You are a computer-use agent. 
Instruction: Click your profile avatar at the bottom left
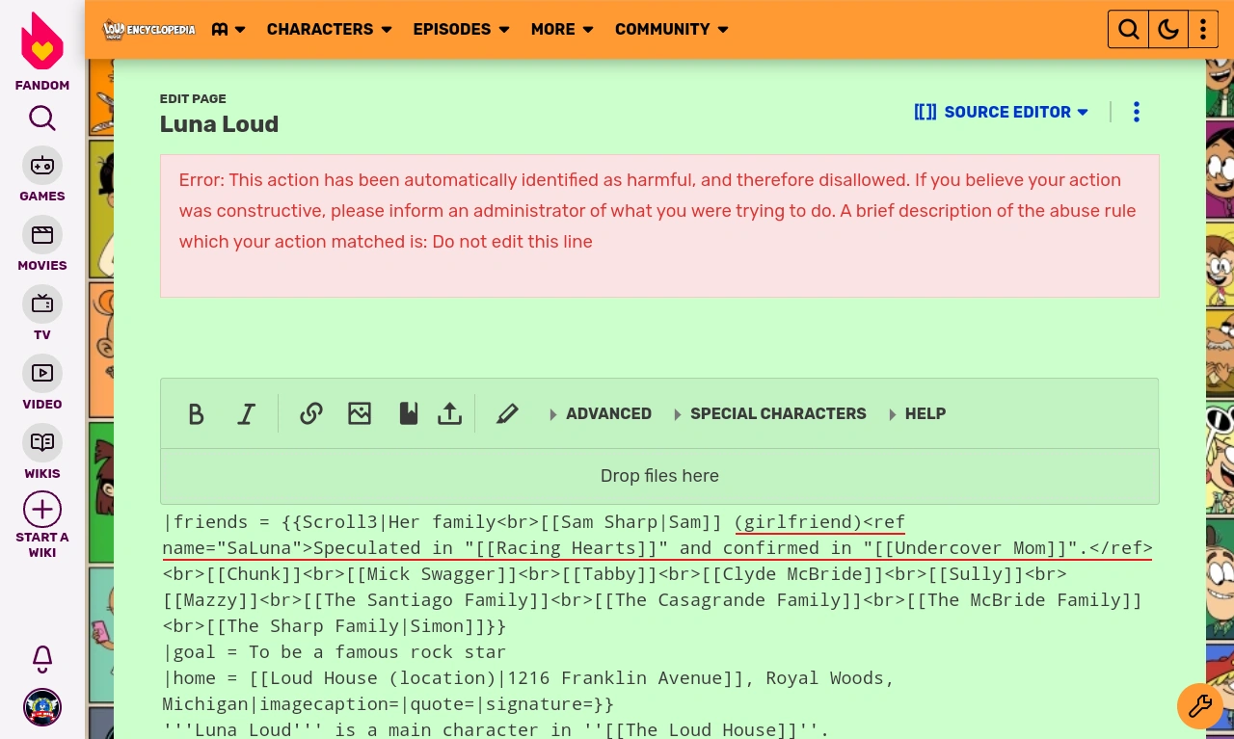[x=42, y=706]
